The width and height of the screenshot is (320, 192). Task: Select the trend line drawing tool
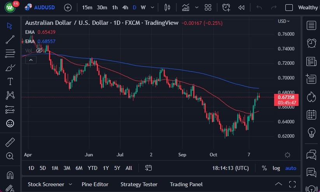pyautogui.click(x=10, y=39)
